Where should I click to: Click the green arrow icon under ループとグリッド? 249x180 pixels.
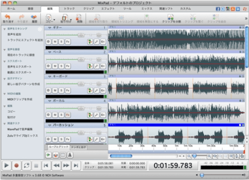click(x=48, y=155)
